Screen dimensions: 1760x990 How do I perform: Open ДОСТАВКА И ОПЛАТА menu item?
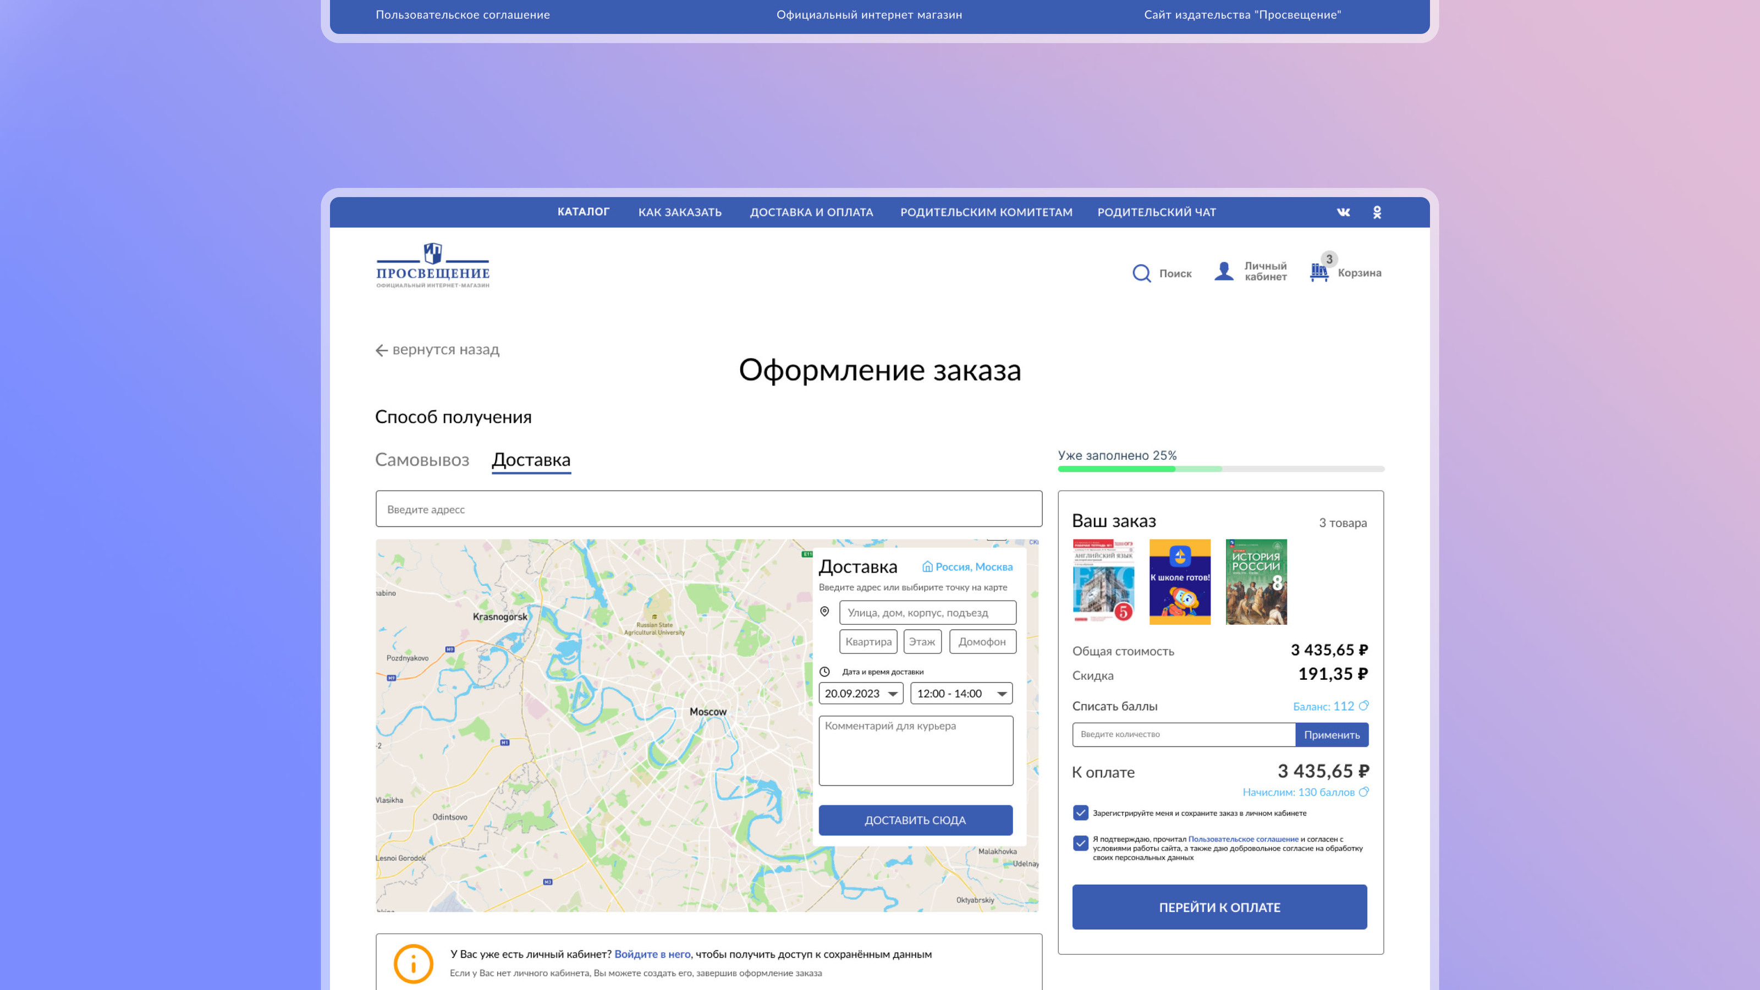pos(812,212)
